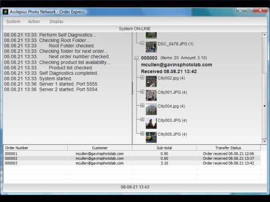Click 'Server 2 started. Port 5554.' log line
The height and width of the screenshot is (202, 270).
pos(51,89)
